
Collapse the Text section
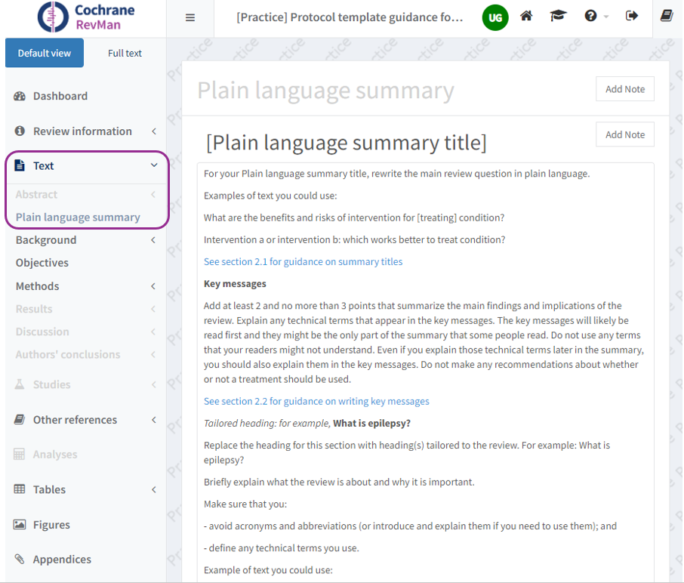154,165
